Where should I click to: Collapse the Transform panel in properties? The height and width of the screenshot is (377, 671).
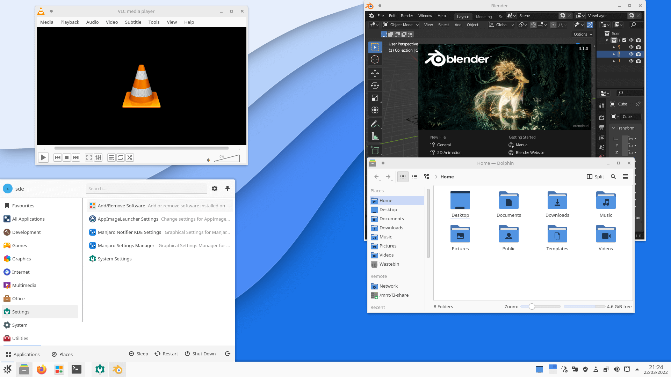click(613, 128)
